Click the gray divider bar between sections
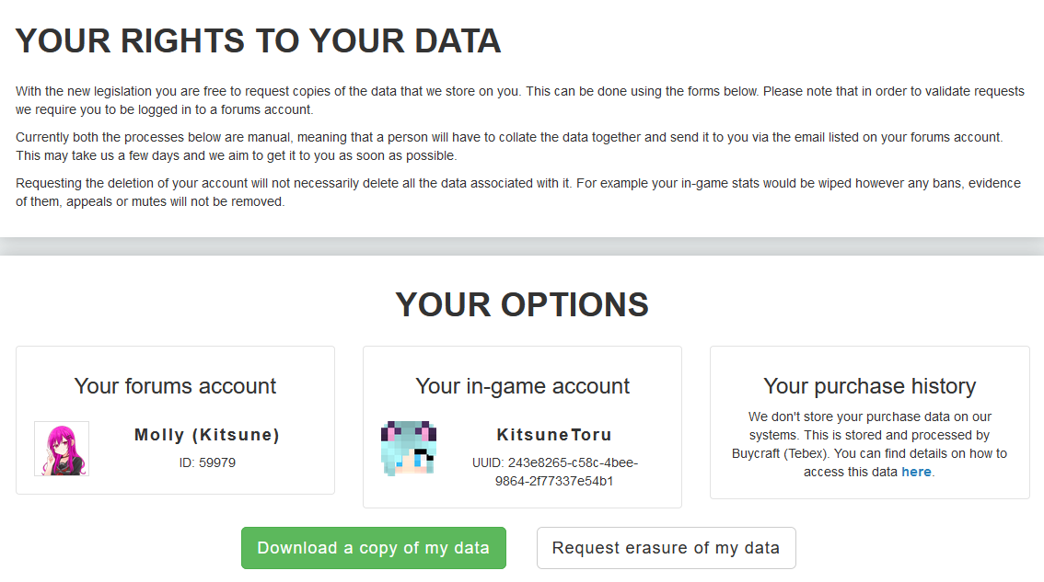The image size is (1044, 582). tap(522, 246)
